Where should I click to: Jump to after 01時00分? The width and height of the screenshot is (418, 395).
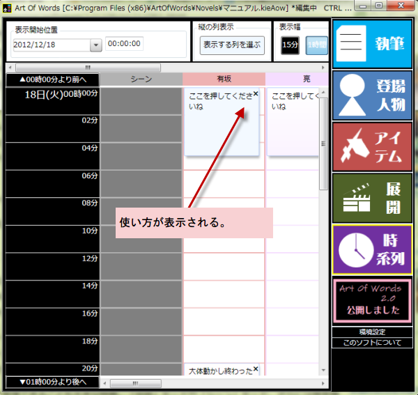52,382
